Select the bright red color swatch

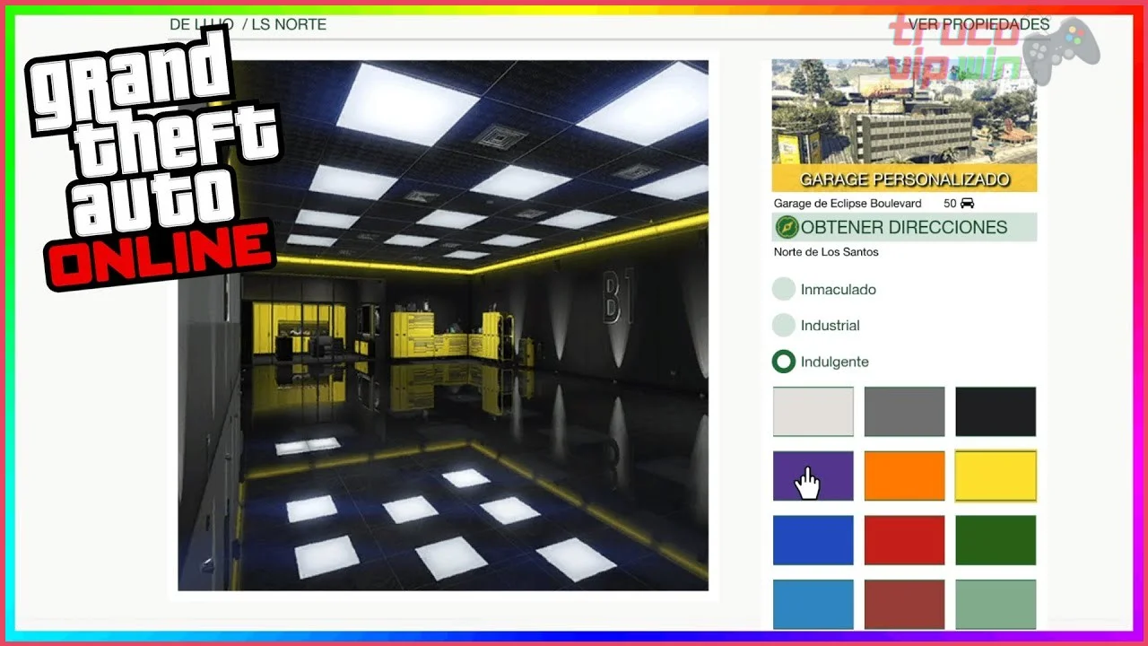[904, 540]
